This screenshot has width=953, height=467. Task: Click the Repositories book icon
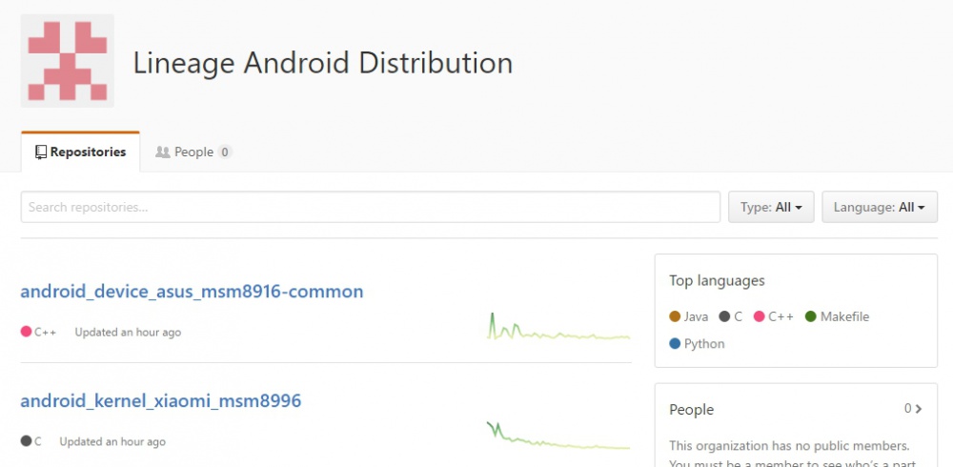41,152
